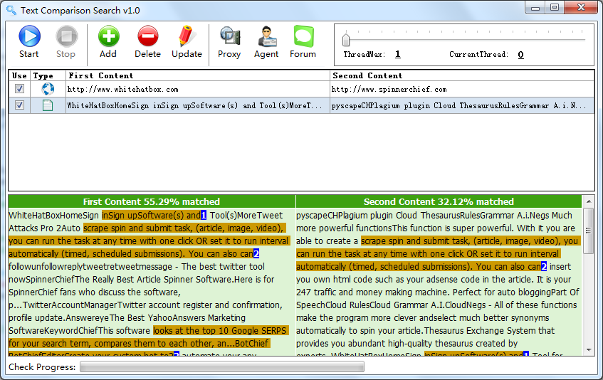
Task: Click the document type icon in second row
Action: [x=48, y=105]
